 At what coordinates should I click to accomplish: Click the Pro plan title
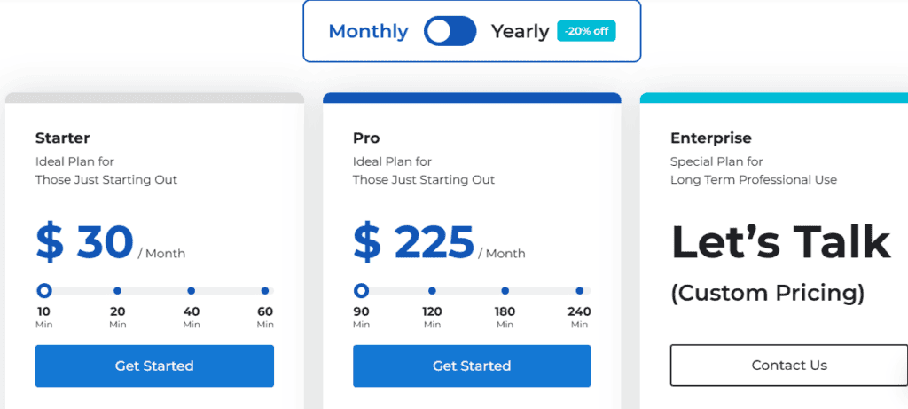tap(366, 138)
